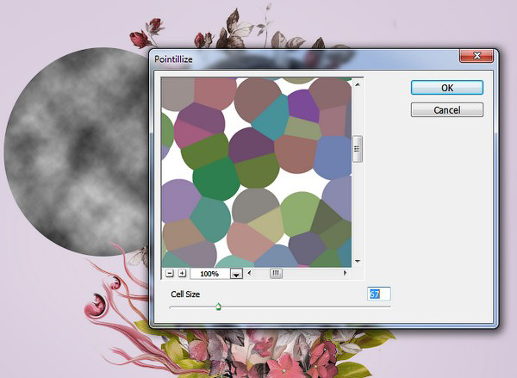Click the Cell Size label
The height and width of the screenshot is (378, 517).
pyautogui.click(x=185, y=294)
